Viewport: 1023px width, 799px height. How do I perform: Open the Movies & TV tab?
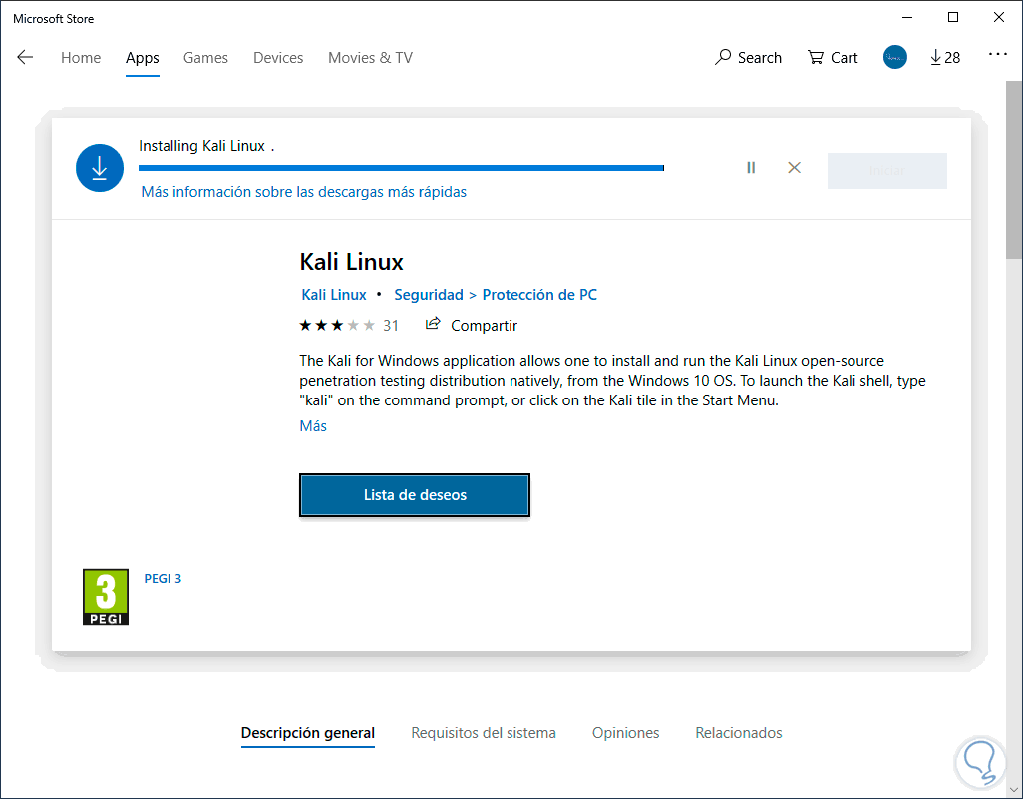point(370,57)
